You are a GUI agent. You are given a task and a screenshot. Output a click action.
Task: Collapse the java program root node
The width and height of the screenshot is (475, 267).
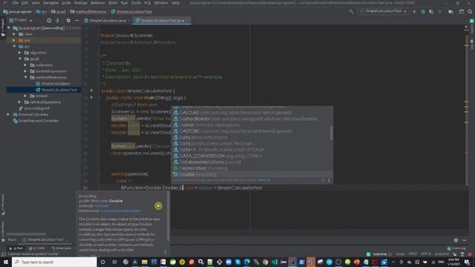[9, 28]
